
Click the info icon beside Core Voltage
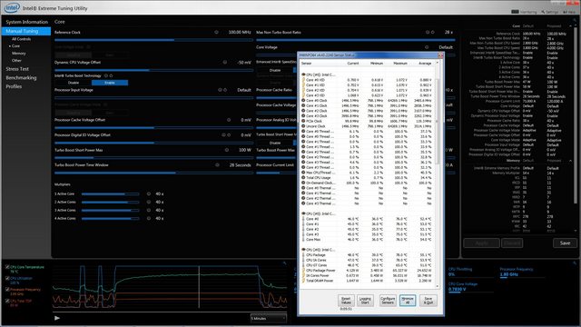pos(427,47)
